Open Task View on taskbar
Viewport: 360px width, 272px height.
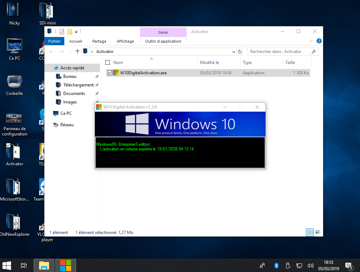(x=24, y=265)
